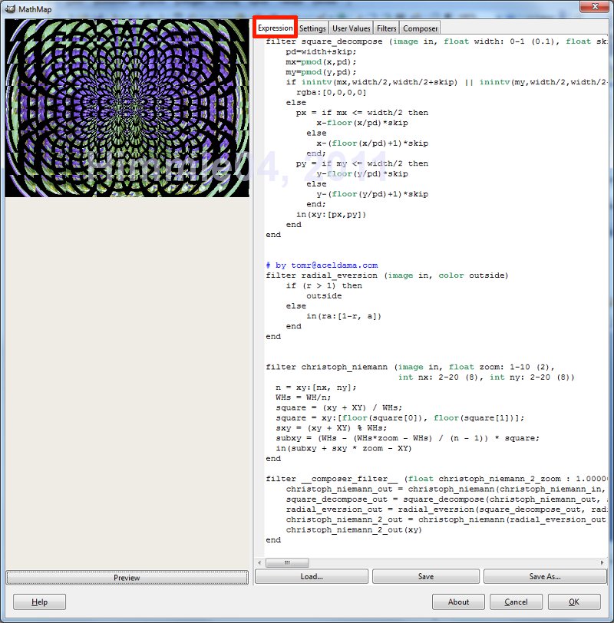The height and width of the screenshot is (623, 614).
Task: Confirm with the OK button
Action: [x=574, y=602]
